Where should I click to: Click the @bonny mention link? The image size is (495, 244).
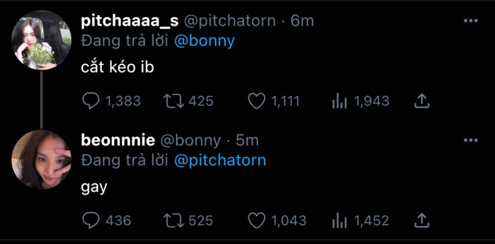click(x=204, y=41)
